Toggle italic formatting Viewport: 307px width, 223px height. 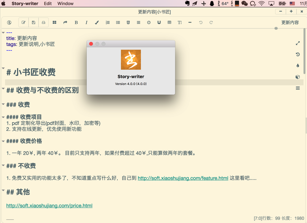click(x=86, y=22)
